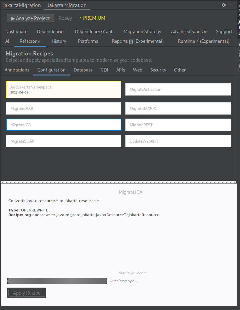Viewport: 240px width, 310px height.
Task: Select the AddJakartaNamespace recipe card
Action: pos(64,90)
